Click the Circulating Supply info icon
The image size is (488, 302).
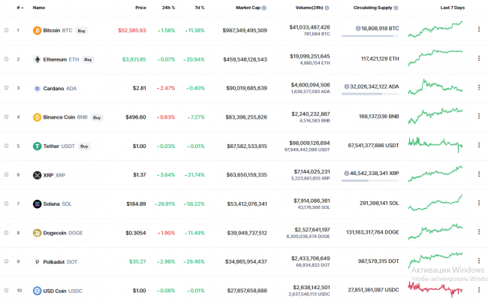[396, 8]
